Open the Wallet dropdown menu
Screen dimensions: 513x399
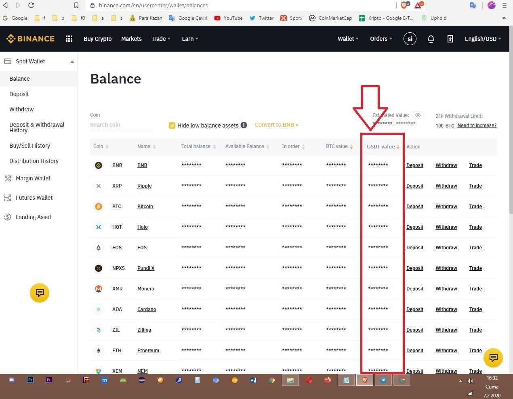point(348,39)
